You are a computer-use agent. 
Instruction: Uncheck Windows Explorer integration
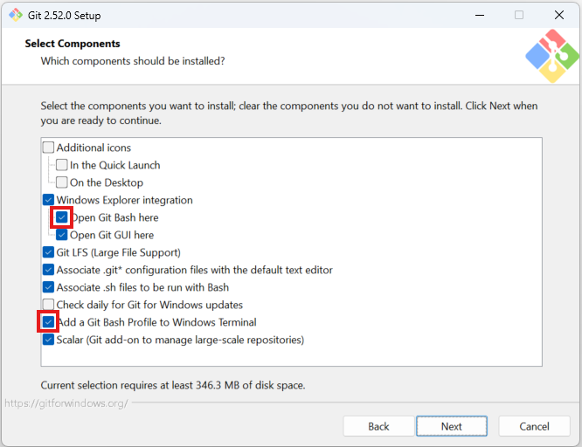[48, 200]
